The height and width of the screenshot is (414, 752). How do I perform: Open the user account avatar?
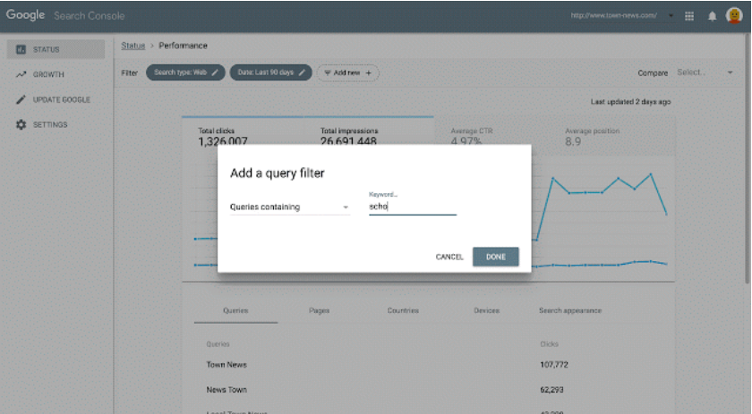point(734,16)
